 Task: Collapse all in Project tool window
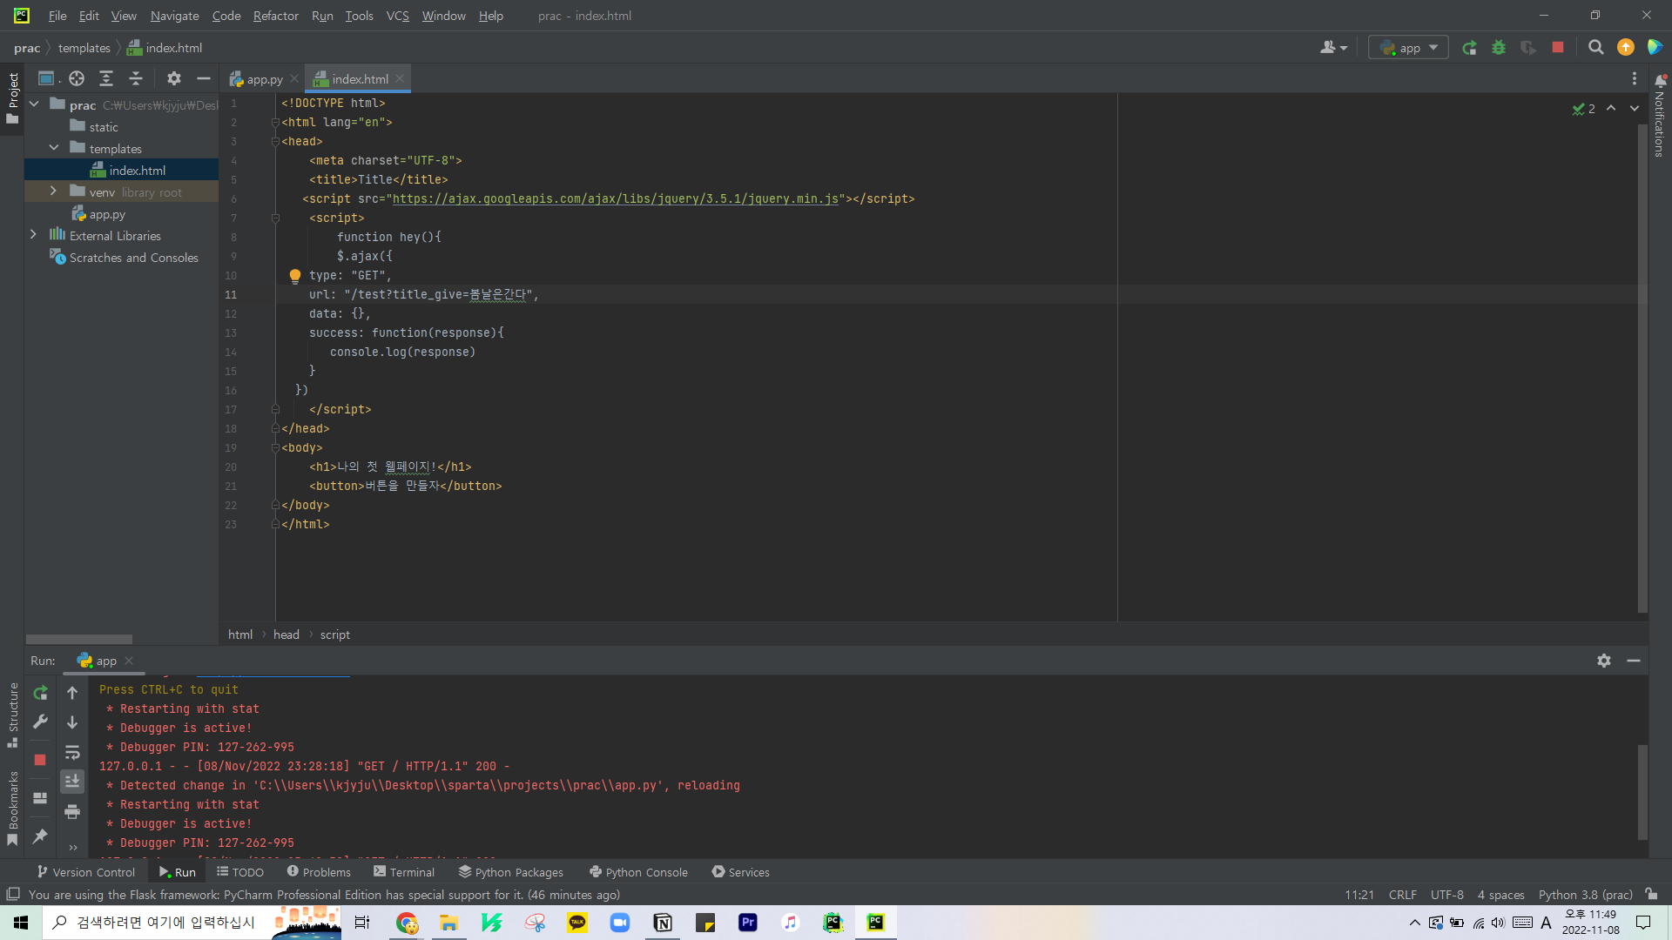click(136, 78)
